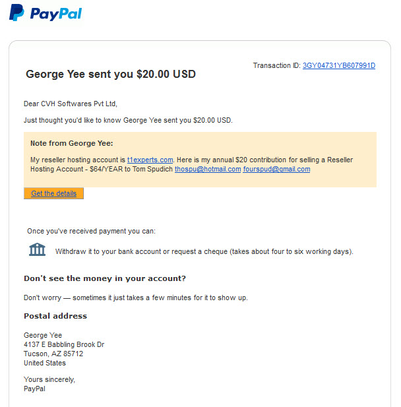This screenshot has height=407, width=401.
Task: Click the Tucson, AZ 85712 address line
Action: tap(53, 354)
